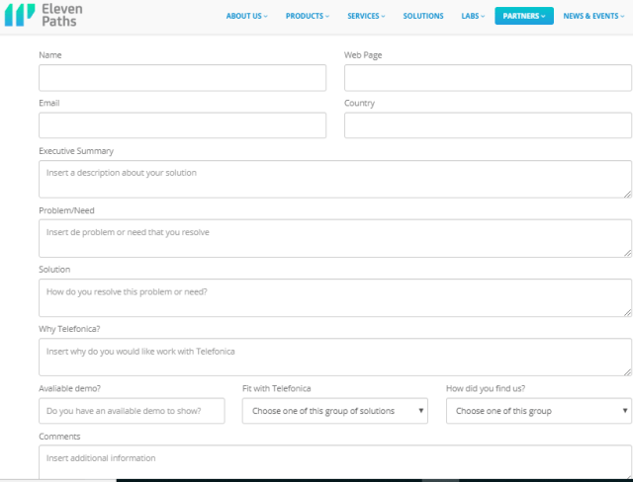Open the Labs menu
The height and width of the screenshot is (482, 633).
click(473, 16)
